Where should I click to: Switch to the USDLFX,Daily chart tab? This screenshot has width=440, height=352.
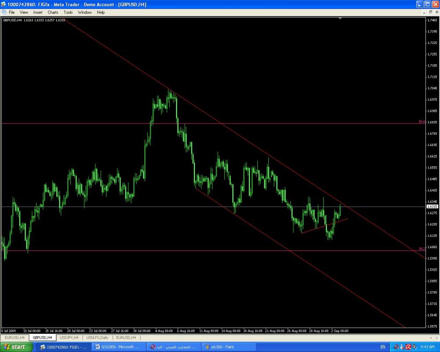97,337
